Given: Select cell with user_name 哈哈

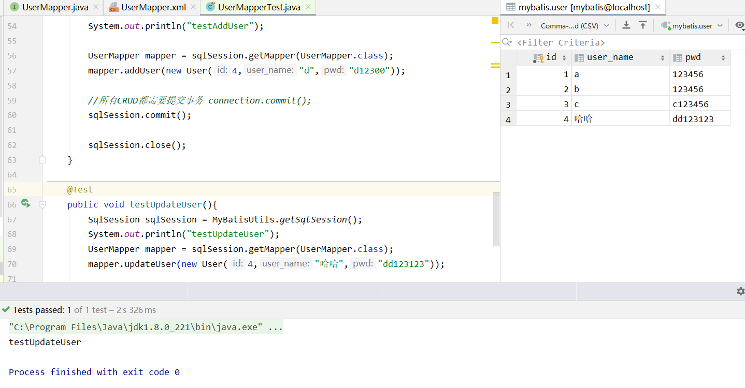Looking at the screenshot, I should [621, 119].
